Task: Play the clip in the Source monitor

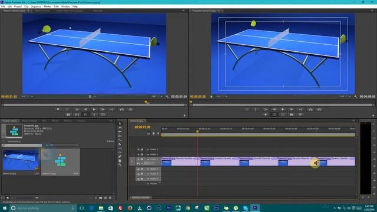Action: click(94, 110)
